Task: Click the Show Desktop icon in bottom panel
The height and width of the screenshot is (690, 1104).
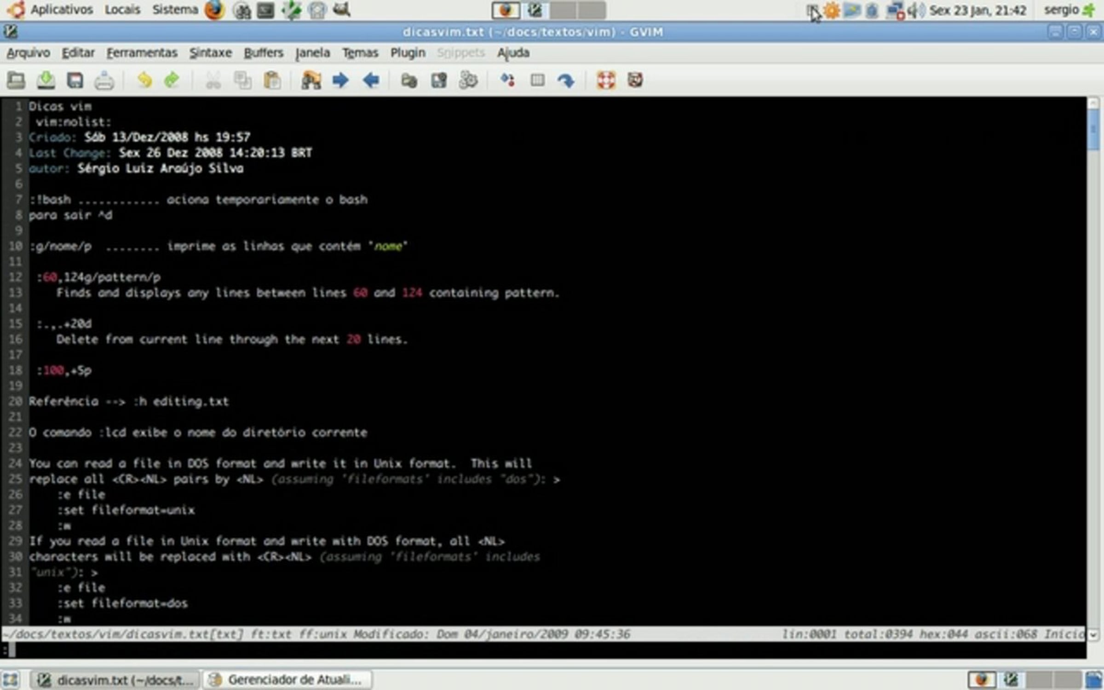Action: click(x=10, y=679)
